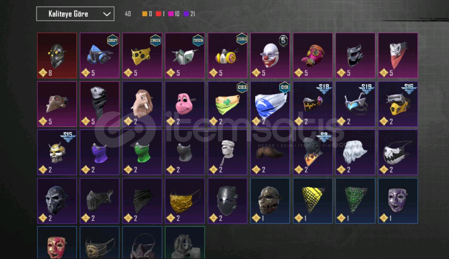Screen dimensions: 449x259
Task: Click the purple quality count indicator
Action: [x=189, y=14]
